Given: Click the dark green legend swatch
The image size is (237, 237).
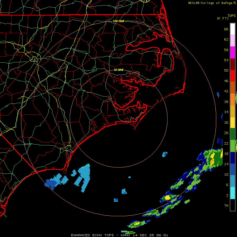Looking at the screenshot, I should [233, 134].
